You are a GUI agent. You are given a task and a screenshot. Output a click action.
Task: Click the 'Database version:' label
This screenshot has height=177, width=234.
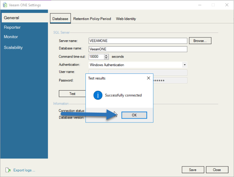[x=71, y=118]
